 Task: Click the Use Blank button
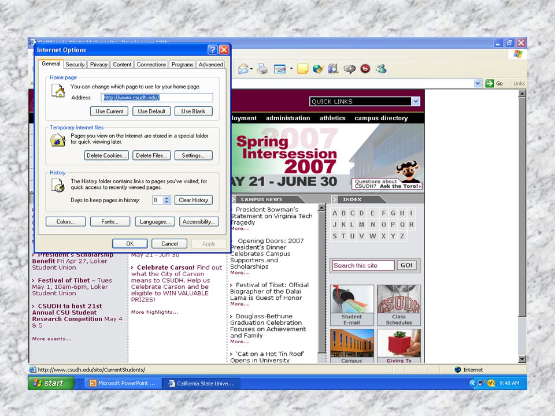tap(193, 112)
